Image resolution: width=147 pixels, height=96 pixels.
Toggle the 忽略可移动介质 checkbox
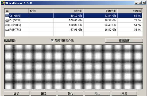click(52, 41)
